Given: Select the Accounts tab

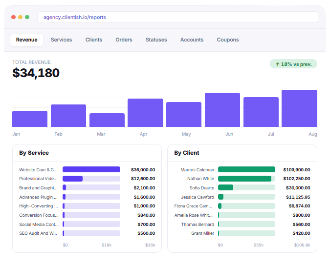Looking at the screenshot, I should 192,40.
